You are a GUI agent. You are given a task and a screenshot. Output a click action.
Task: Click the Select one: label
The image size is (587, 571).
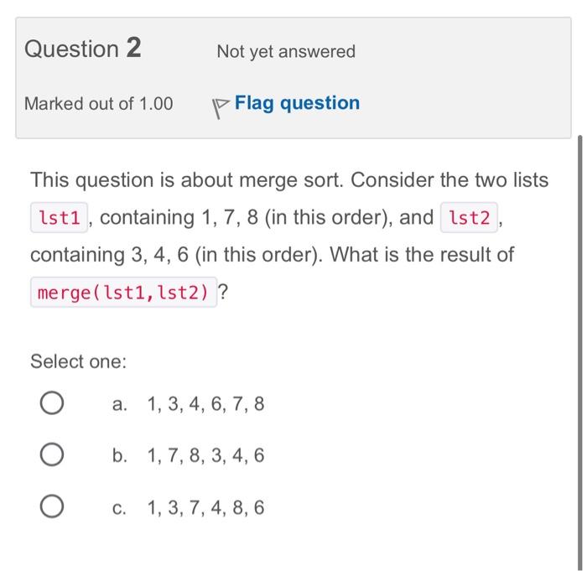79,361
